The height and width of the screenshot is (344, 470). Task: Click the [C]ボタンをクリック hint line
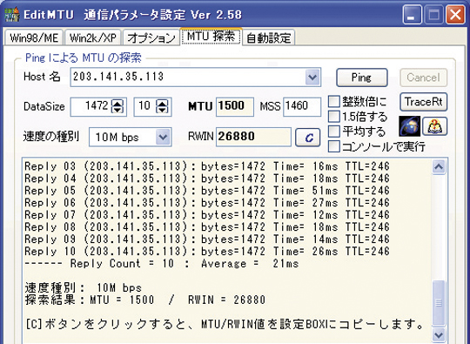[225, 324]
